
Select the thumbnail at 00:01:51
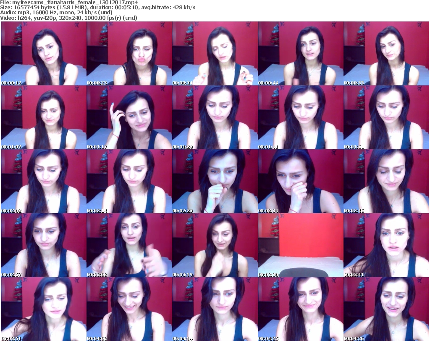click(x=386, y=117)
